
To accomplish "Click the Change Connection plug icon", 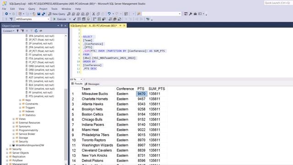I will click(11, 19).
